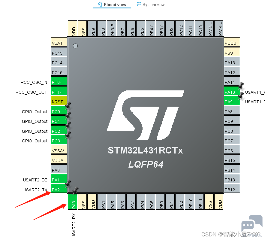Select the PA15 pin

coord(209,29)
